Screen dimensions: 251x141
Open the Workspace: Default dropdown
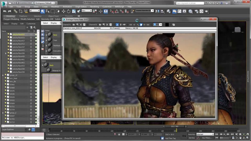pos(45,3)
